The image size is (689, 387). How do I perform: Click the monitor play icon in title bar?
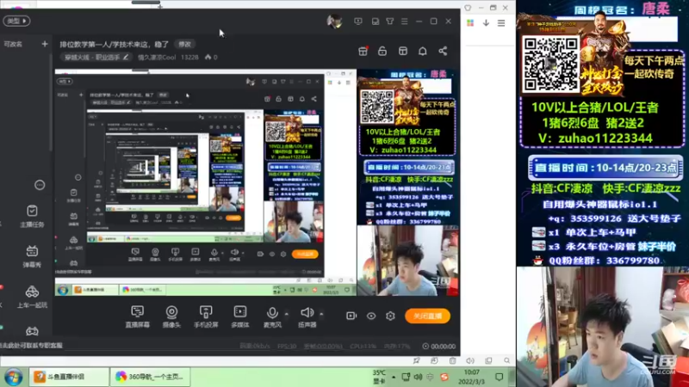pos(358,21)
